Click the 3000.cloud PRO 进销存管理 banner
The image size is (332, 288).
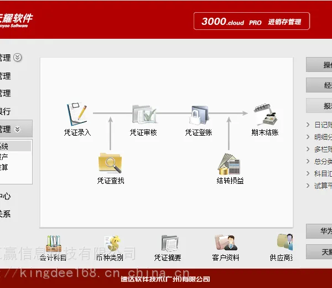click(x=252, y=21)
